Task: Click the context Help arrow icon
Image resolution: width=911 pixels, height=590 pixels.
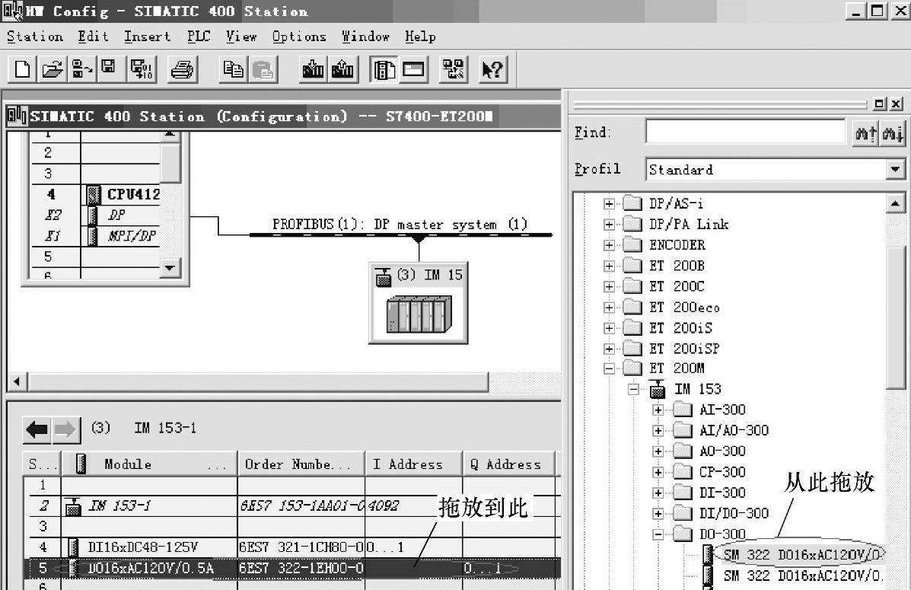Action: point(492,70)
